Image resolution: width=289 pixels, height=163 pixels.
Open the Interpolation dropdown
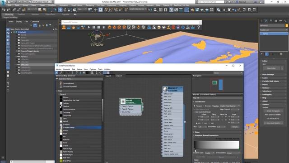233,153
